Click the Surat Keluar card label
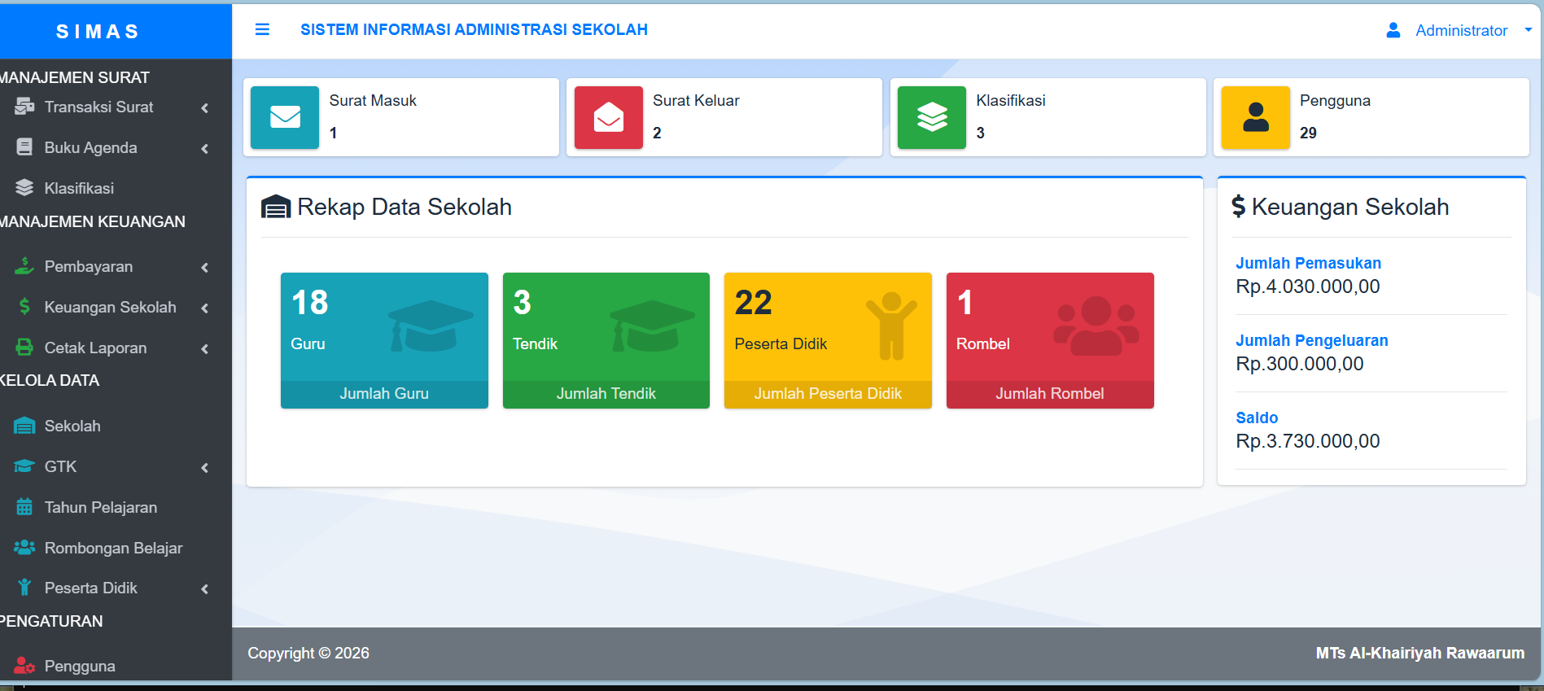This screenshot has width=1544, height=691. (696, 100)
